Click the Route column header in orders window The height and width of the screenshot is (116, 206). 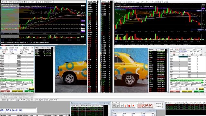[x=197, y=103]
